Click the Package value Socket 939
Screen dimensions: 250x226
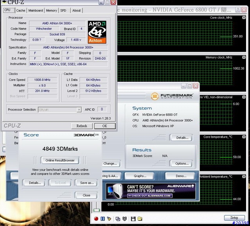[57, 34]
